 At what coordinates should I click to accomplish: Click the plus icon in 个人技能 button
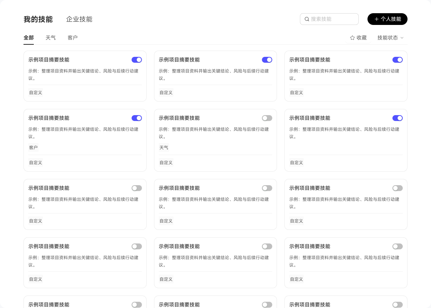point(377,19)
